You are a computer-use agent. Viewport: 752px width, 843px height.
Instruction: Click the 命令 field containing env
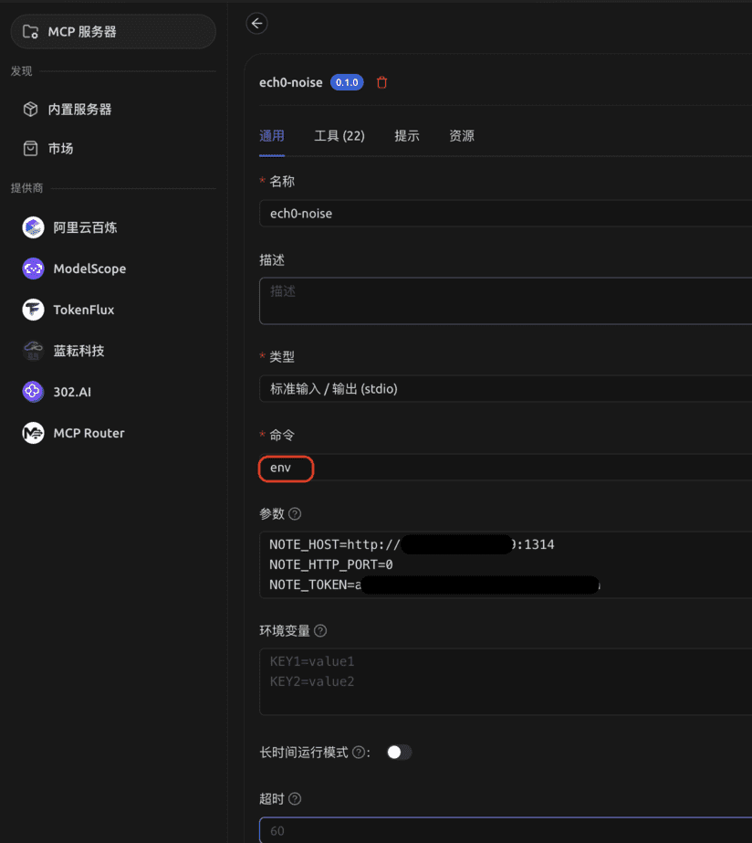[506, 468]
